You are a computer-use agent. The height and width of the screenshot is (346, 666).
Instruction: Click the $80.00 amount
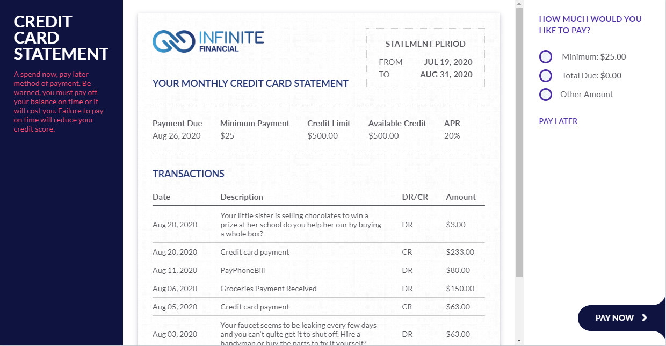(x=458, y=270)
